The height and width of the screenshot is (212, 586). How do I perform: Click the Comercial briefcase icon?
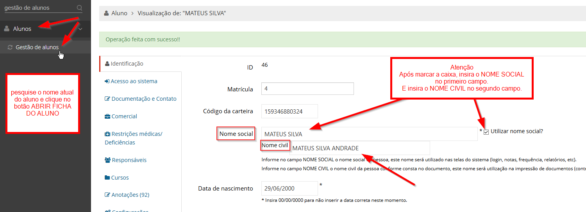[x=107, y=116]
